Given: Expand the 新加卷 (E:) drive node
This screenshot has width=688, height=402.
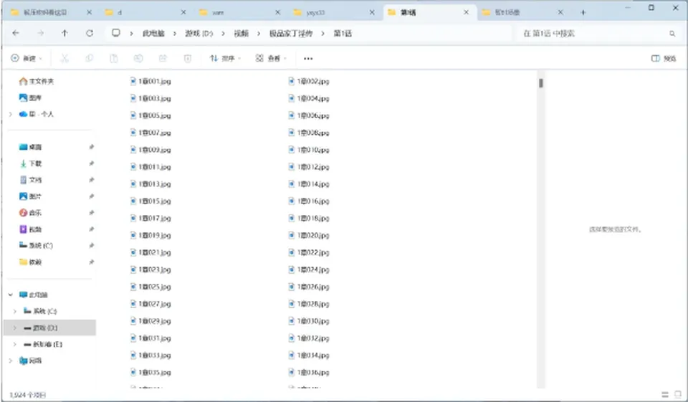Looking at the screenshot, I should pos(15,344).
